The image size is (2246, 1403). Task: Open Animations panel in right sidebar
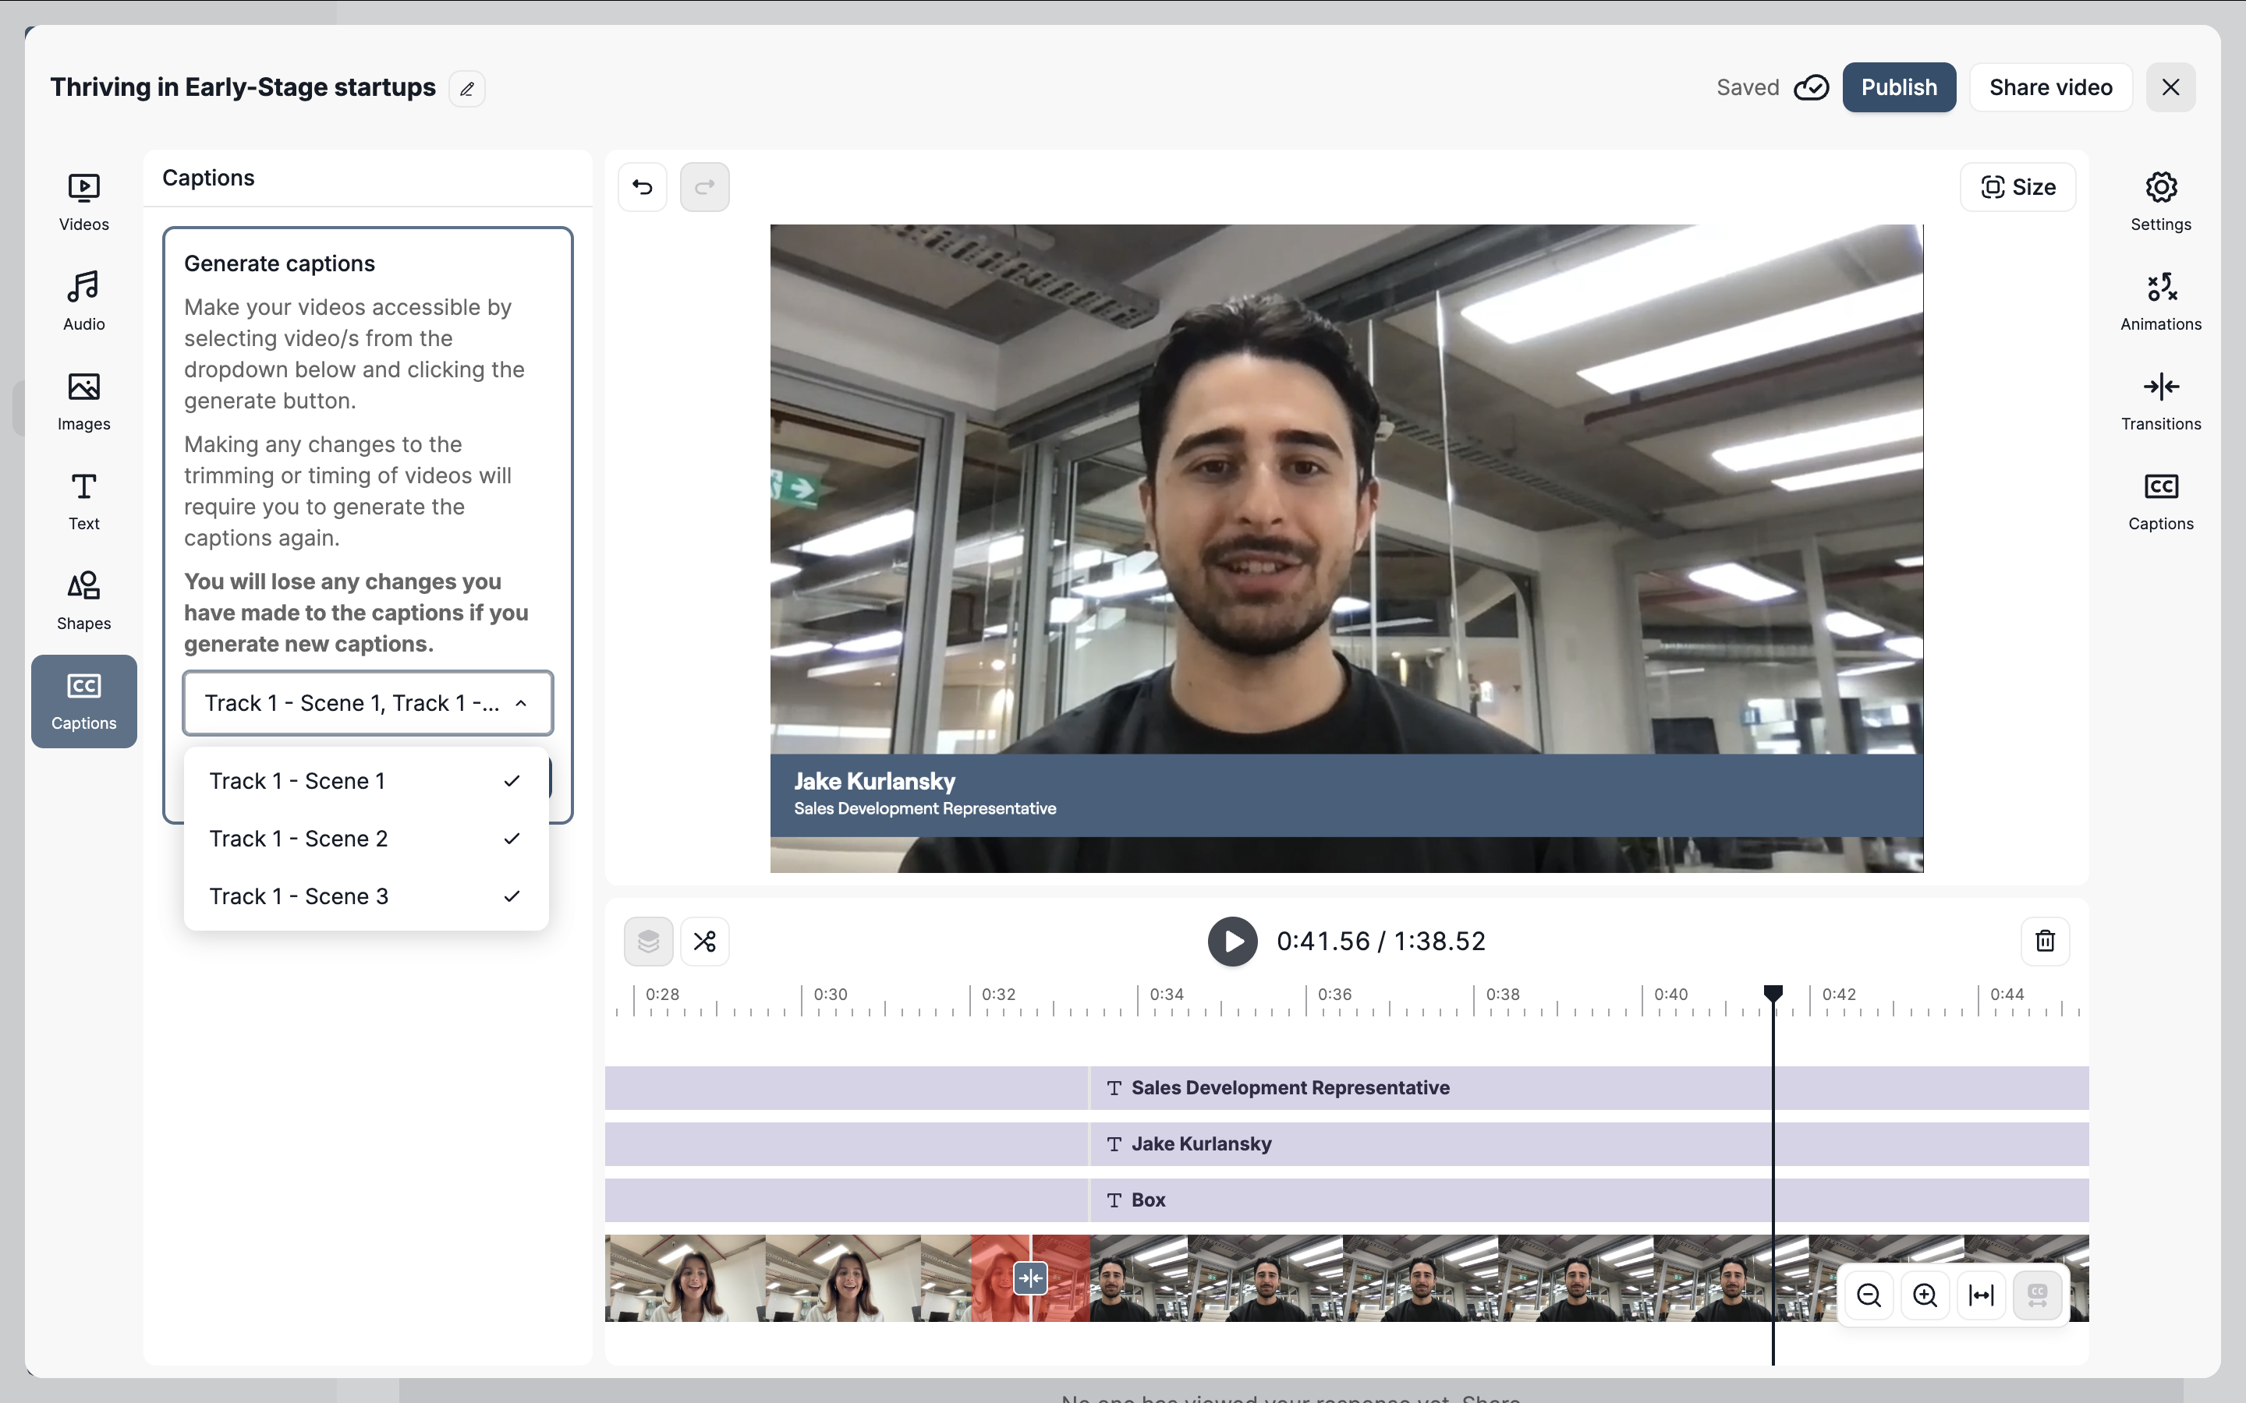pos(2161,302)
